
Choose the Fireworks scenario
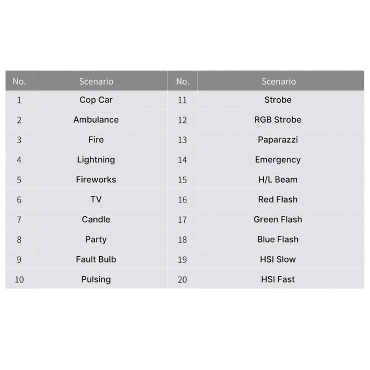pyautogui.click(x=96, y=179)
